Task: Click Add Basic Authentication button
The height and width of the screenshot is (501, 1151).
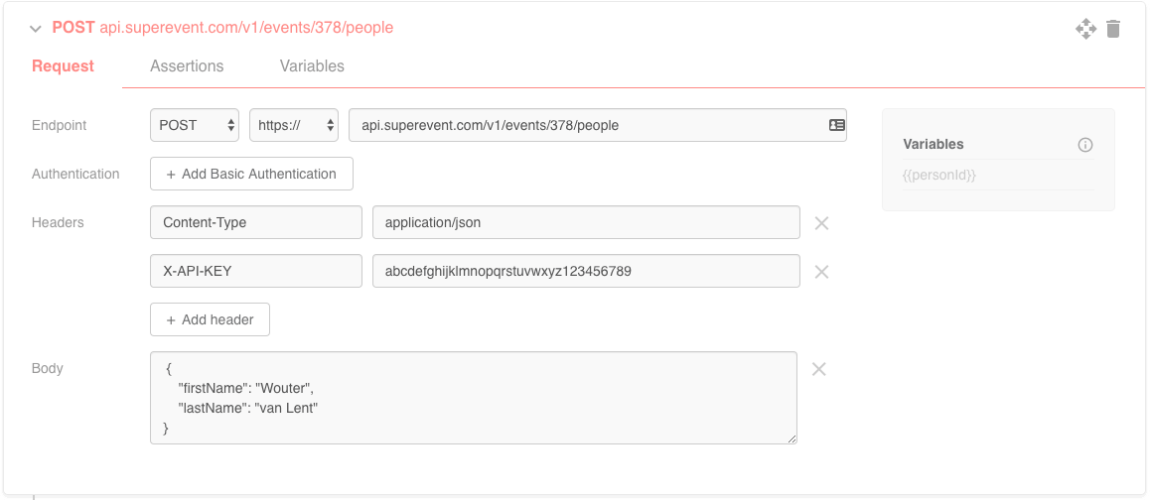Action: point(251,174)
